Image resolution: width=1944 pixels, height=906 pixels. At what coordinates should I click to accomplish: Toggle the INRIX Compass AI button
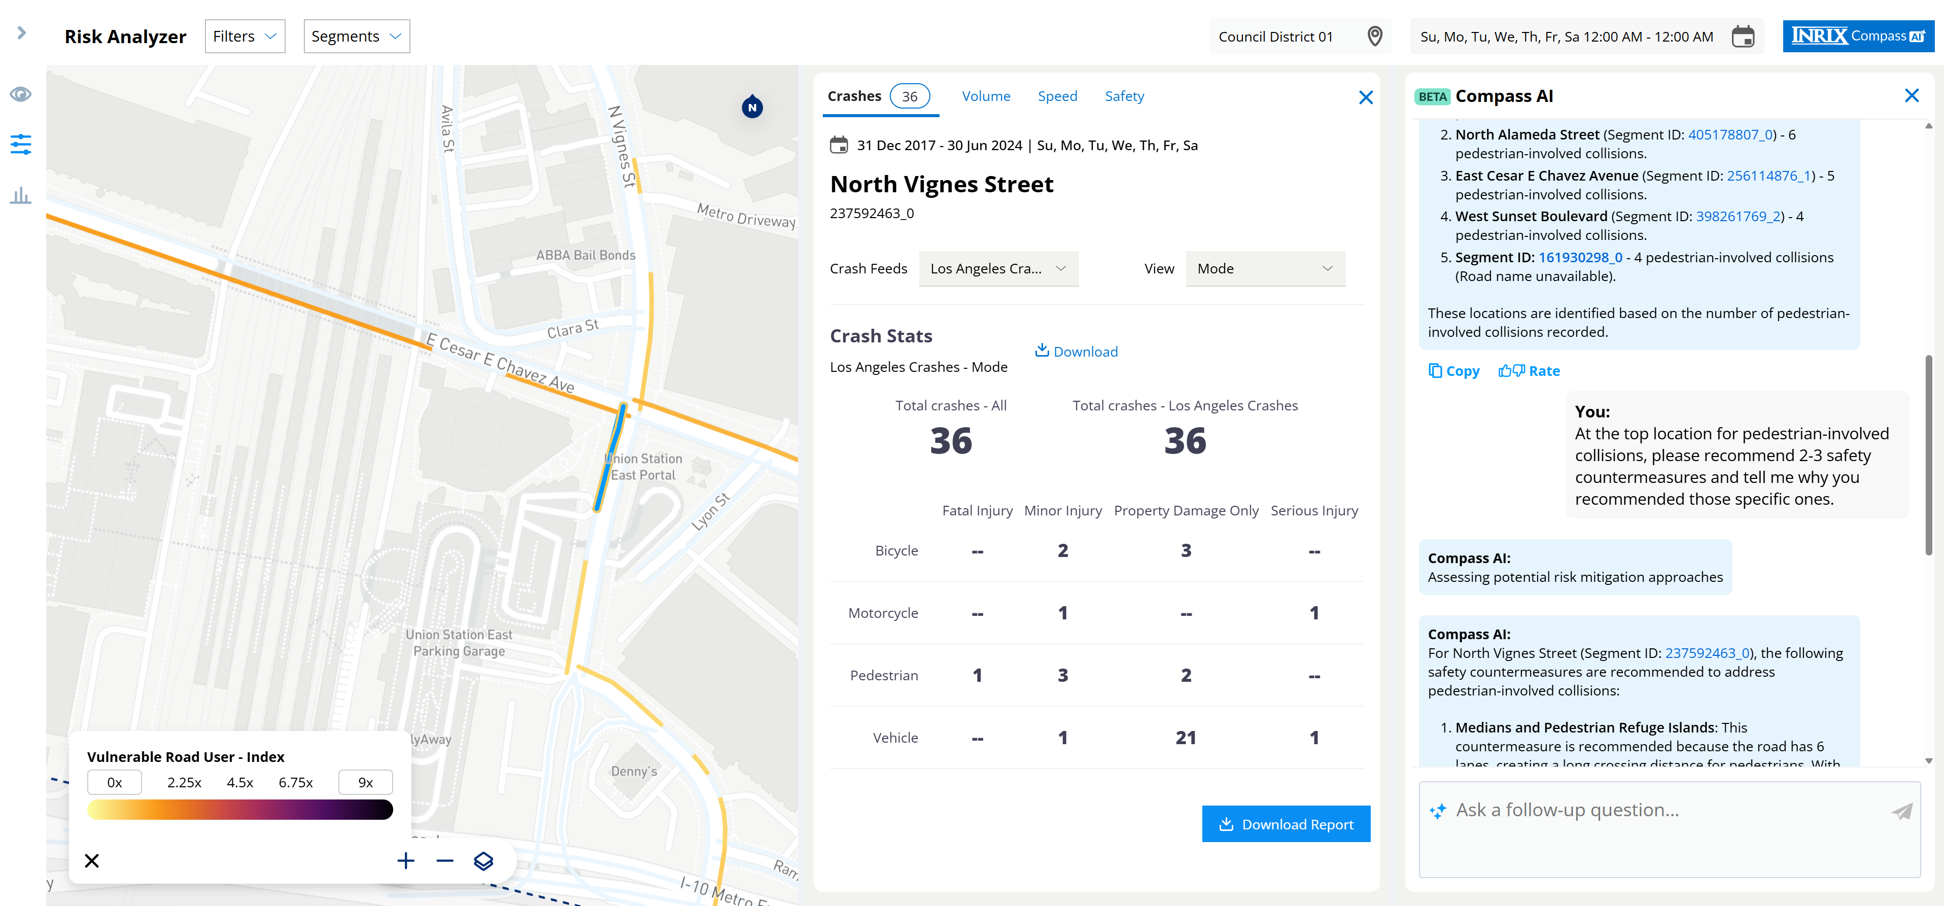pos(1857,36)
